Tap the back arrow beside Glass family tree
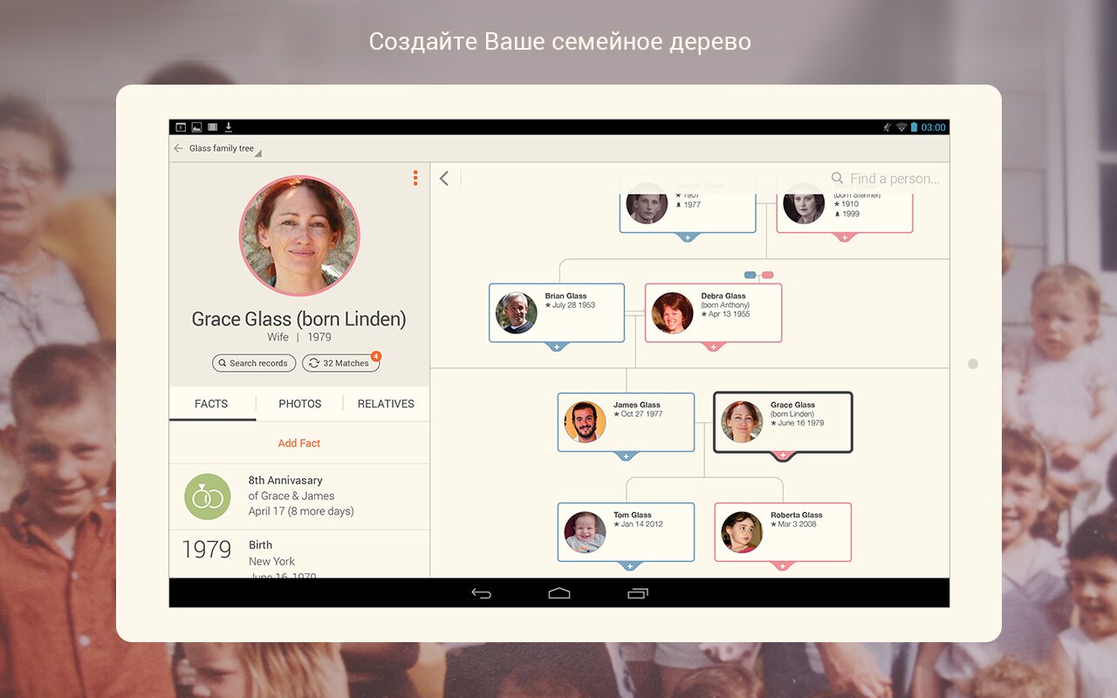Viewport: 1117px width, 698px height. (178, 148)
